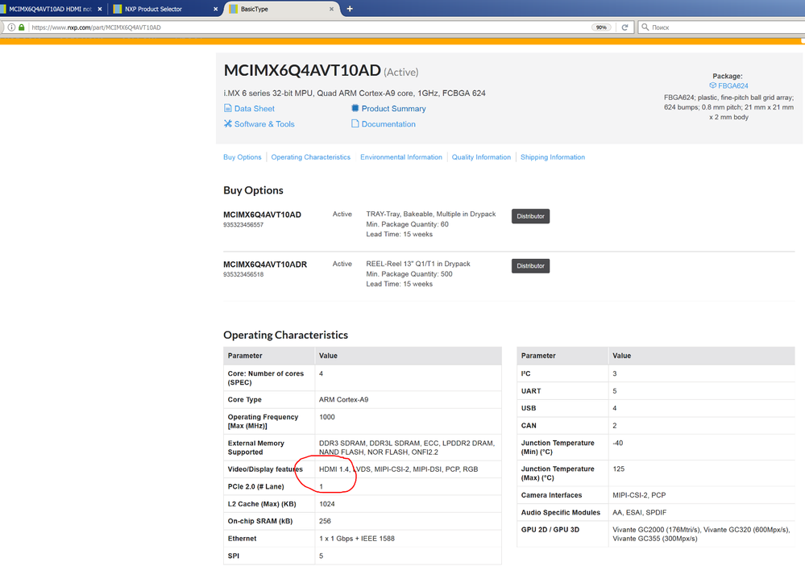Click the L2 Cache (Max) (KB) row

click(363, 504)
